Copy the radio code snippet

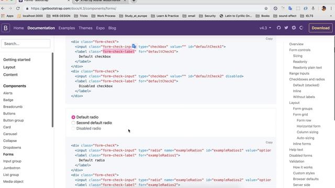[269, 142]
